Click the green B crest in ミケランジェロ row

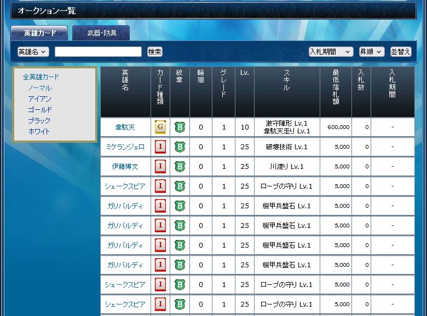click(180, 147)
